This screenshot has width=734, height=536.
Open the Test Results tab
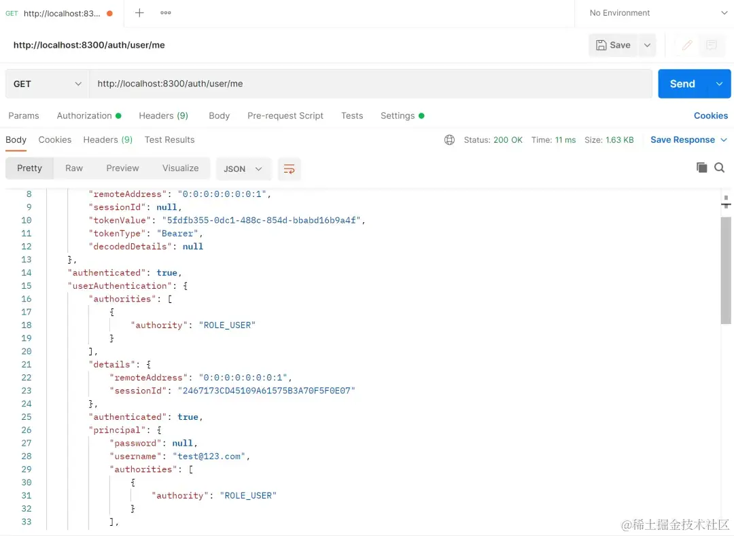pos(169,140)
